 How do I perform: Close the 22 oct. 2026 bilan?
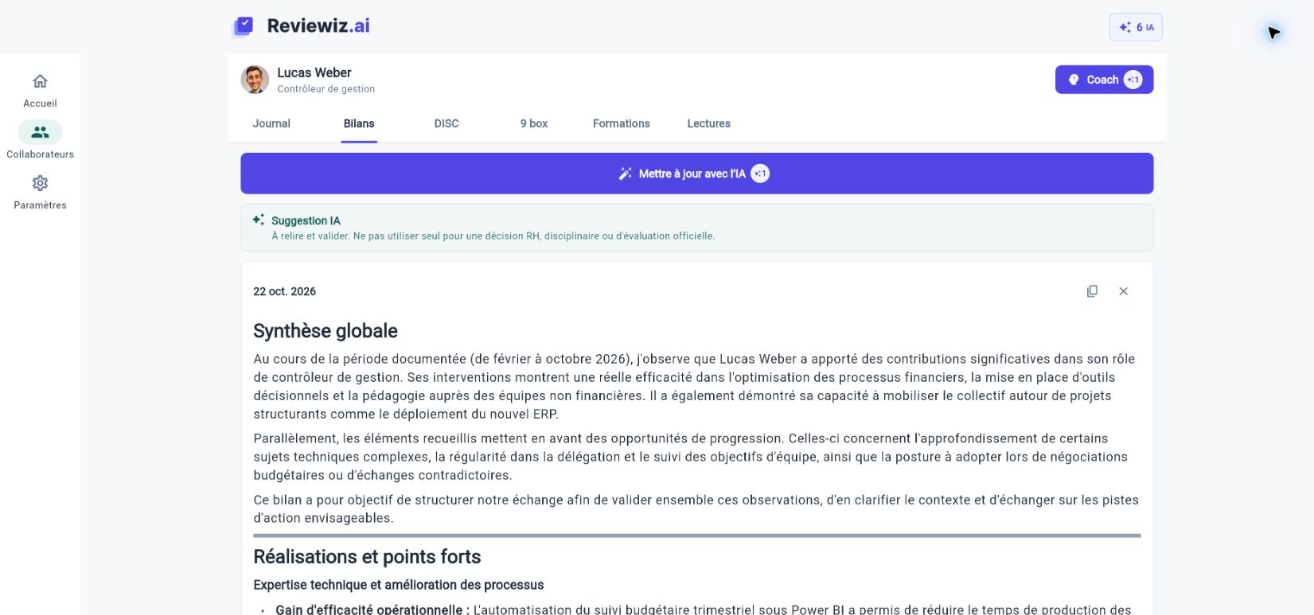pos(1123,291)
